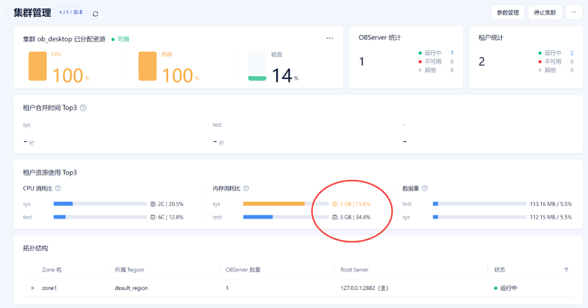Click the test data volume progress bar
588x308 pixels.
(480, 204)
